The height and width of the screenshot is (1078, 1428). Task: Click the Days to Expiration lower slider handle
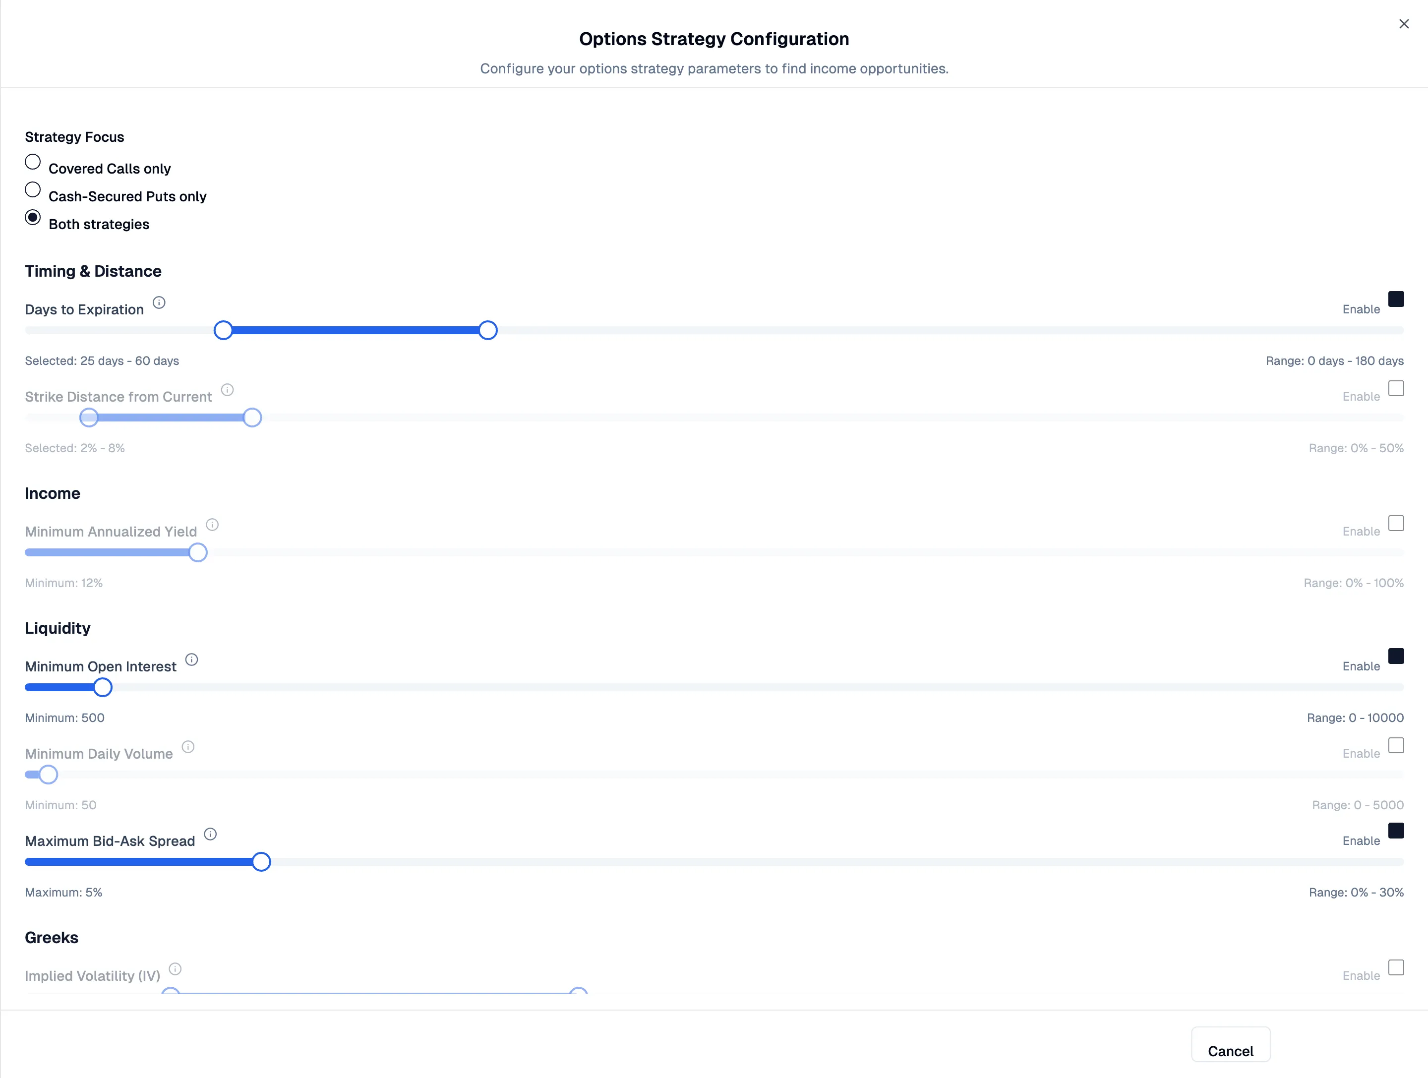tap(223, 330)
